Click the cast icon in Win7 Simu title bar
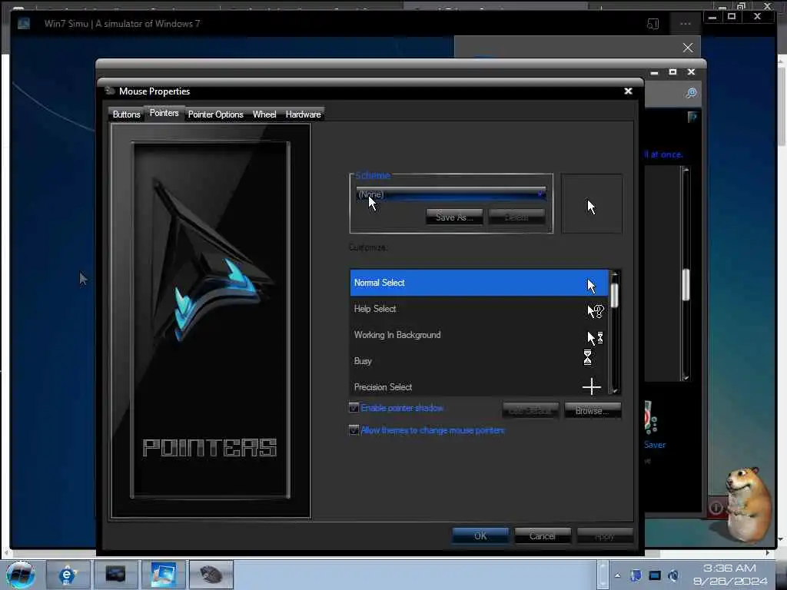The width and height of the screenshot is (787, 590). click(653, 24)
